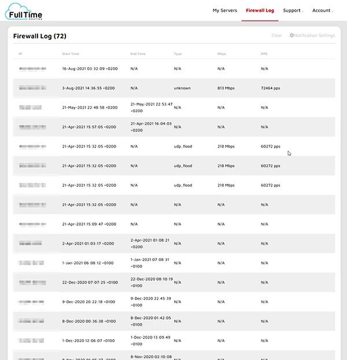Click the Mbps column header
Viewport: 347px width, 360px height.
click(x=222, y=54)
